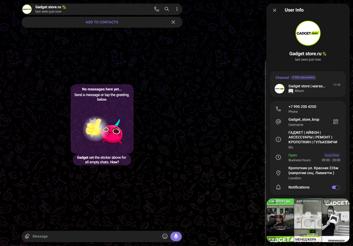This screenshot has width=353, height=246.
Task: Open the 0:27 video thumbnail
Action: click(x=308, y=217)
